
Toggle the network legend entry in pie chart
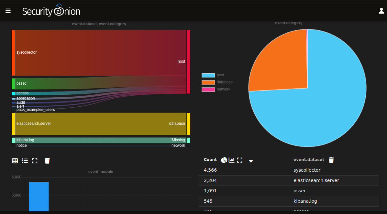pyautogui.click(x=208, y=89)
